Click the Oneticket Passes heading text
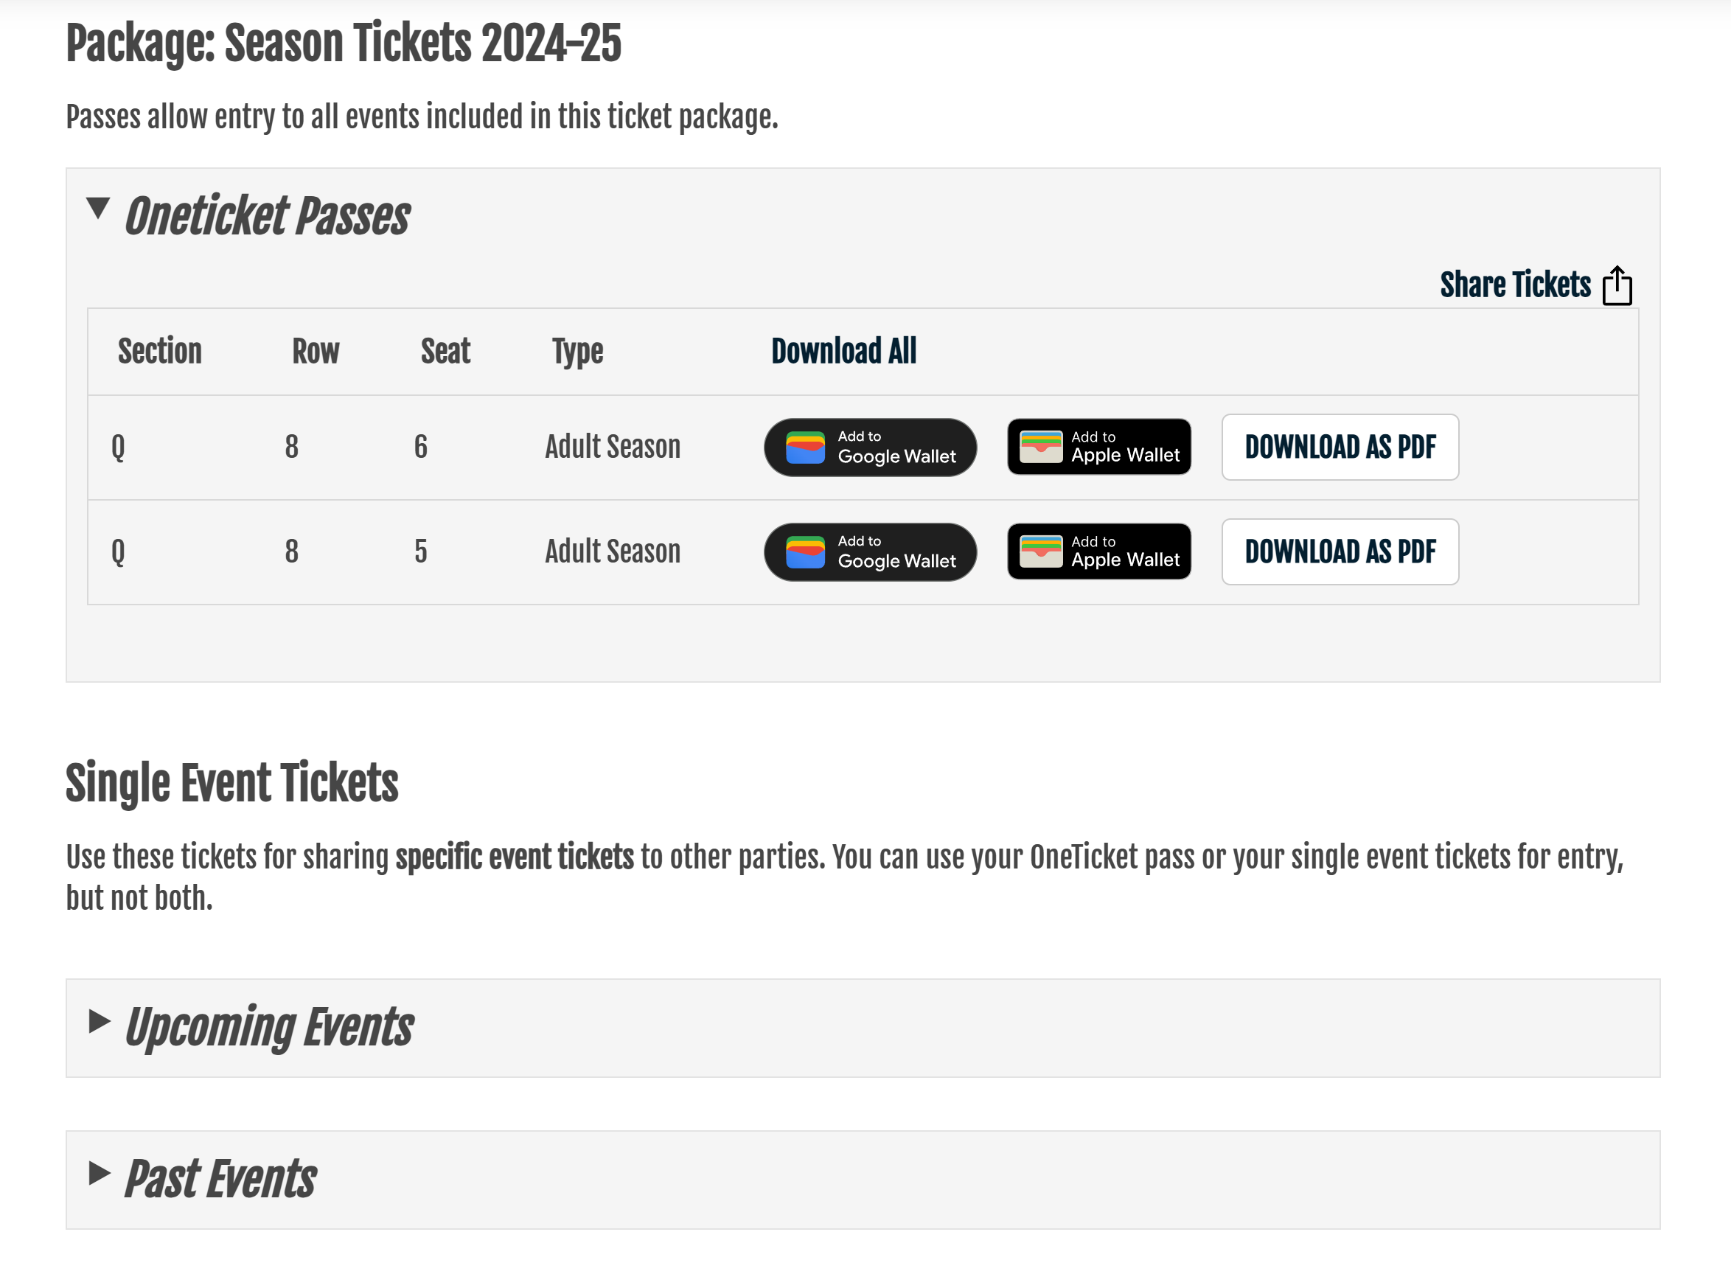 click(267, 216)
